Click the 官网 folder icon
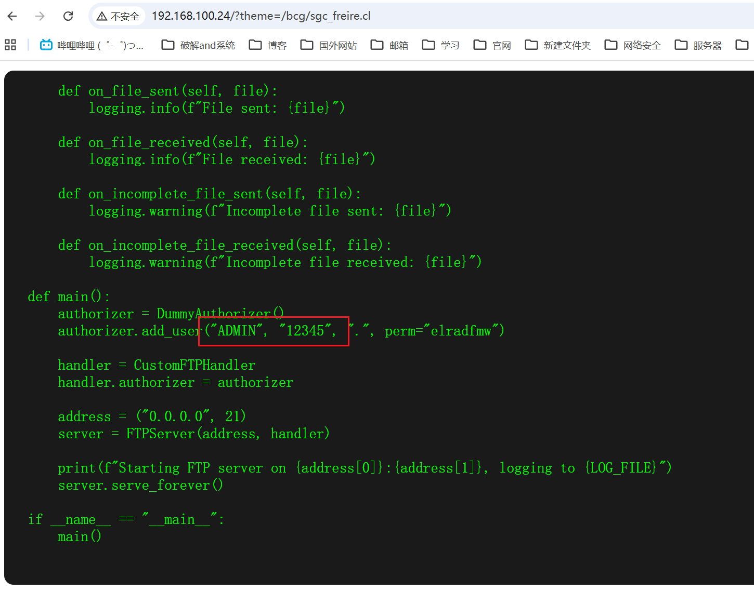Image resolution: width=754 pixels, height=592 pixels. coord(480,45)
